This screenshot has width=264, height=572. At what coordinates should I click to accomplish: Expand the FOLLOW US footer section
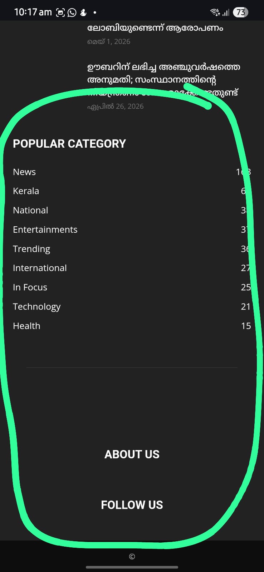click(132, 505)
